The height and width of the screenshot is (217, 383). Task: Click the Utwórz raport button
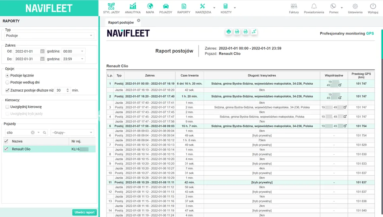(85, 213)
